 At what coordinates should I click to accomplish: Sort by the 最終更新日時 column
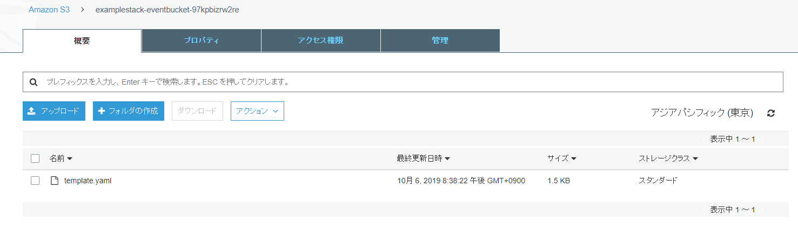pyautogui.click(x=424, y=158)
